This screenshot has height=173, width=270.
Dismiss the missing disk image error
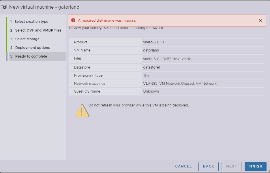[260, 20]
